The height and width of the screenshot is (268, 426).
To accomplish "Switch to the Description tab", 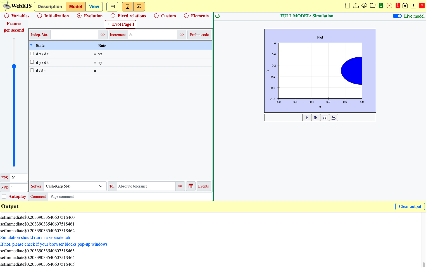I will click(50, 6).
